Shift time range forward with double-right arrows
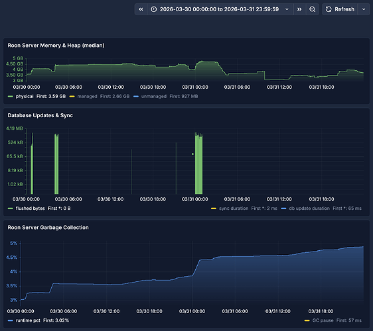Screen dimensions: 373x331 [299, 9]
